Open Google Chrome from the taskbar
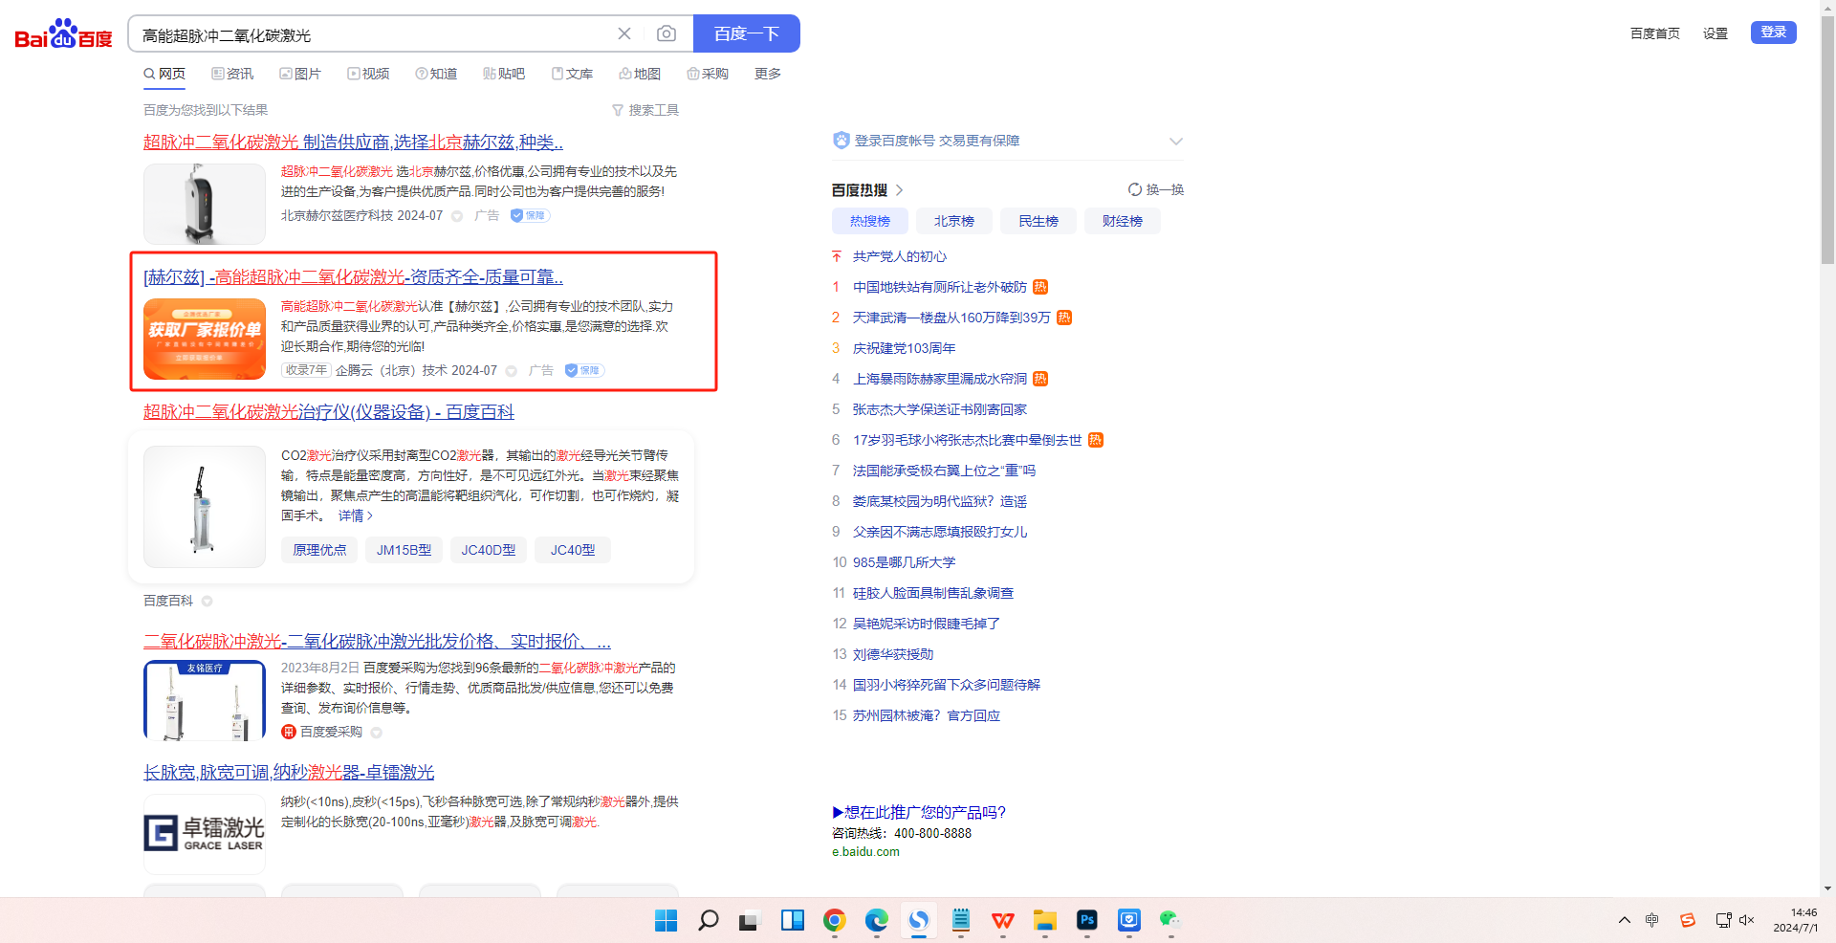Image resolution: width=1836 pixels, height=943 pixels. coord(834,920)
